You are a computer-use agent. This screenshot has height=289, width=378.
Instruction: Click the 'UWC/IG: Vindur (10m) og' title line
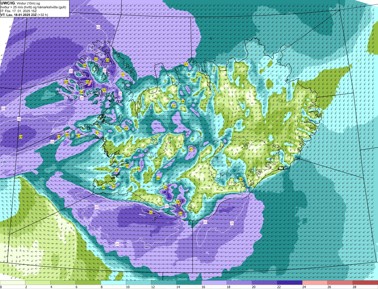pyautogui.click(x=20, y=3)
